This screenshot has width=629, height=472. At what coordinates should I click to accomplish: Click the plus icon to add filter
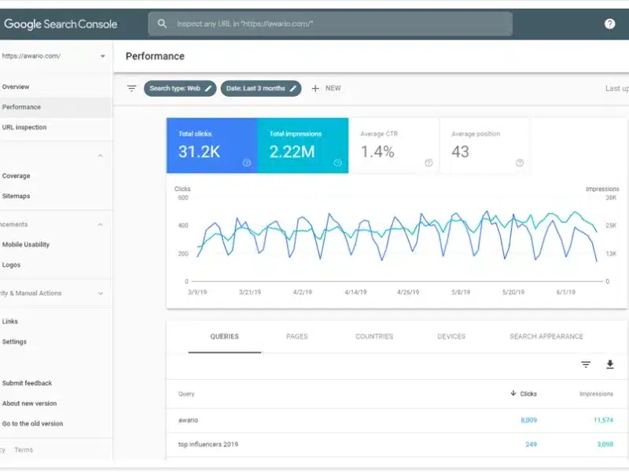pyautogui.click(x=315, y=88)
